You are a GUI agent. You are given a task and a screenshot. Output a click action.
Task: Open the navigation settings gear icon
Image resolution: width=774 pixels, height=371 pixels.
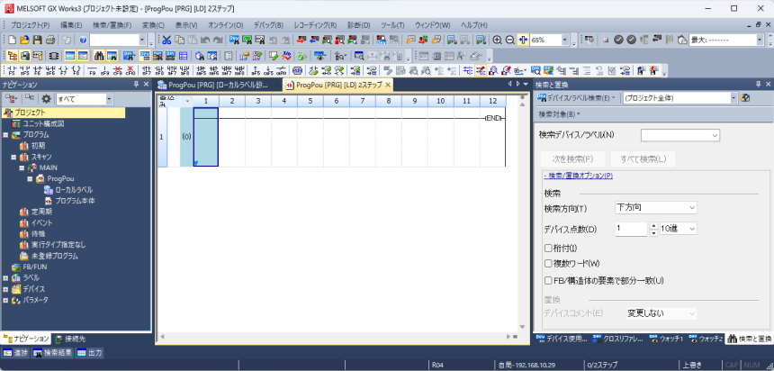(x=46, y=98)
